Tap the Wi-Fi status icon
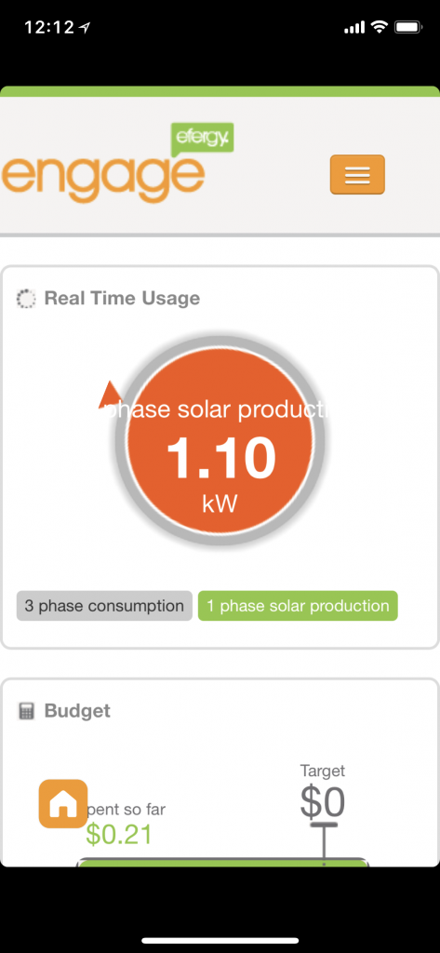This screenshot has height=953, width=440. click(380, 27)
